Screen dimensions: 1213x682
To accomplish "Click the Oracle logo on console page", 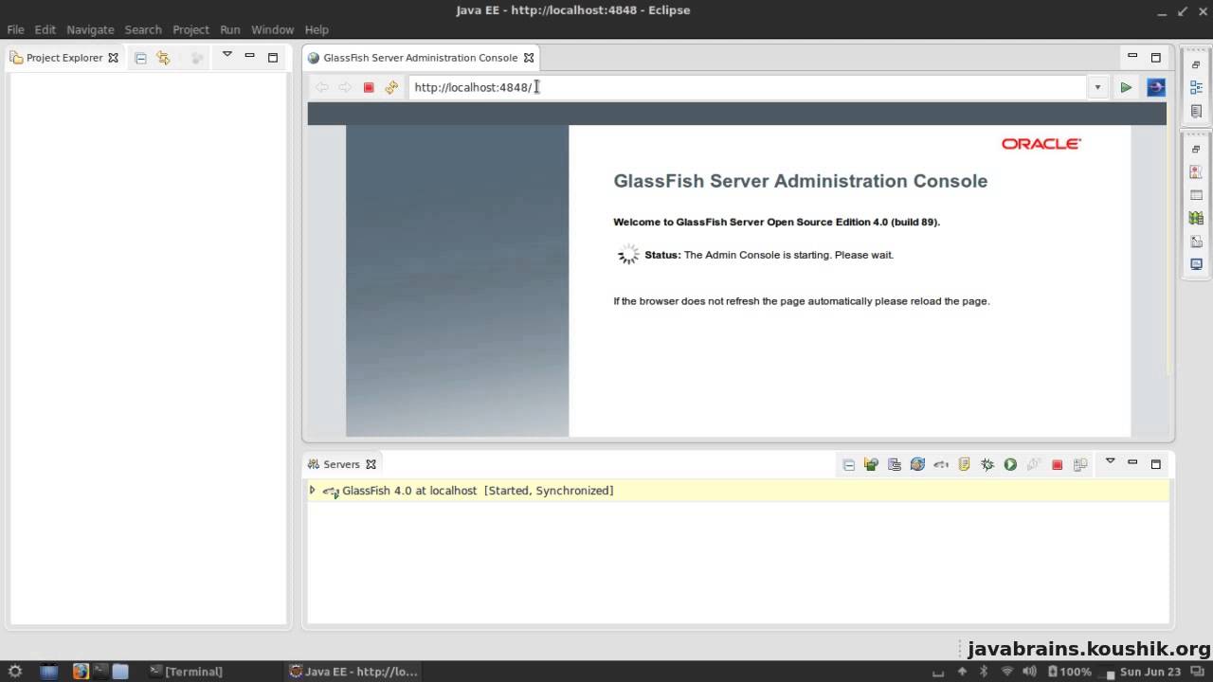I will pyautogui.click(x=1041, y=144).
